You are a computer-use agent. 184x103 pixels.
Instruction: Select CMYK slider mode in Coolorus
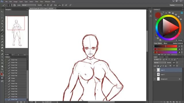pos(168,55)
